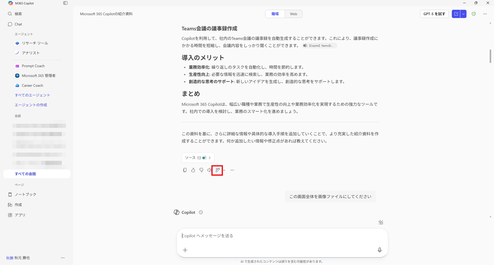Click the edit in Pages pencil icon
This screenshot has height=265, width=494.
tap(218, 170)
